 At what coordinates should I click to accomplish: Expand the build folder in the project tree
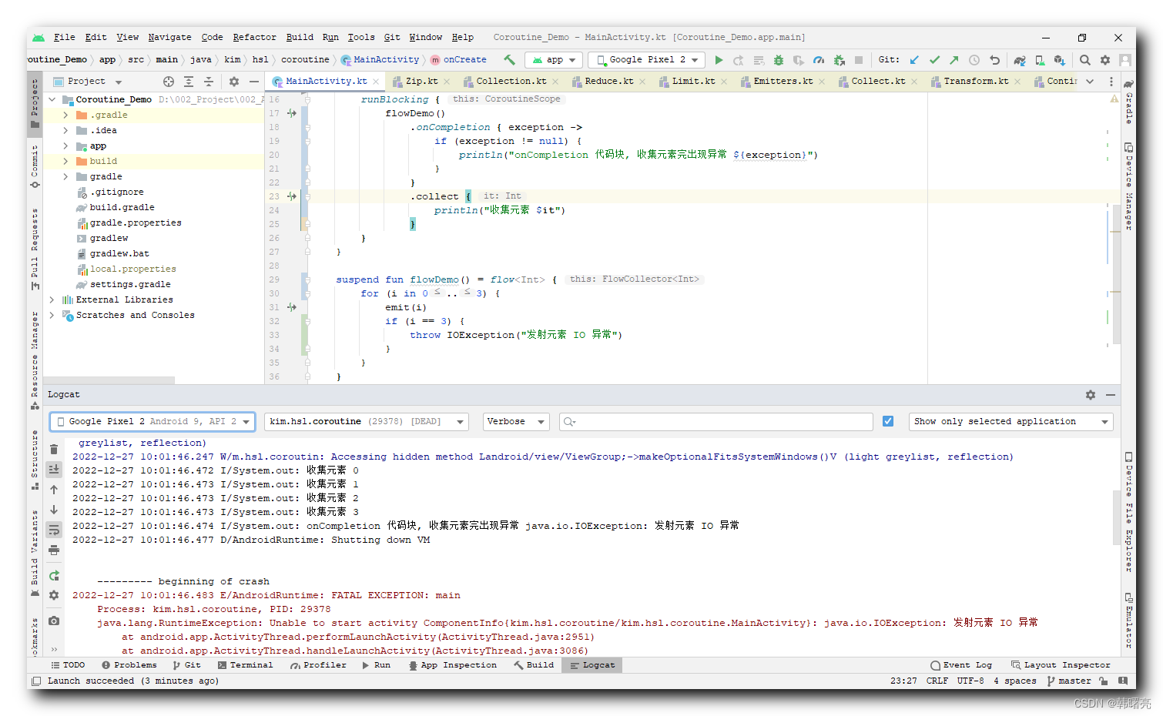pos(65,162)
